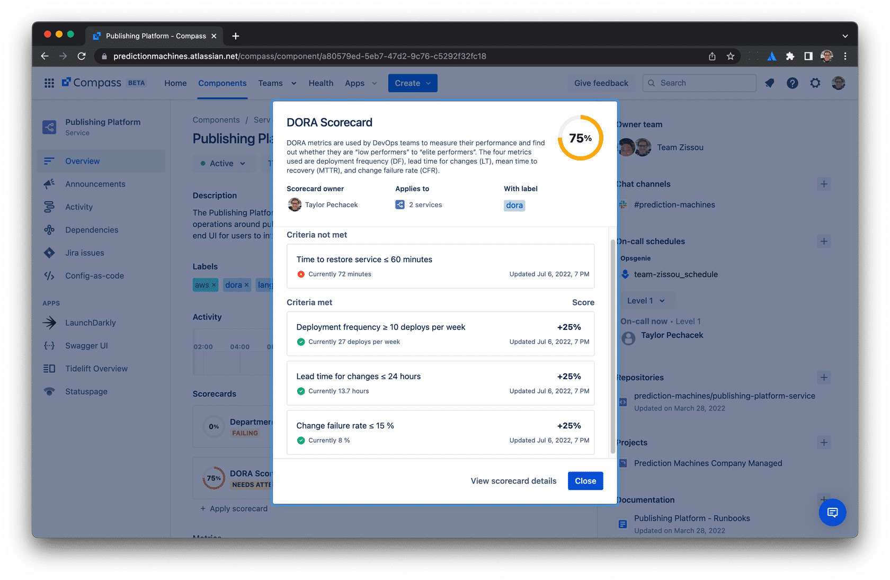890x580 pixels.
Task: Click View scorecard details link
Action: click(x=513, y=481)
